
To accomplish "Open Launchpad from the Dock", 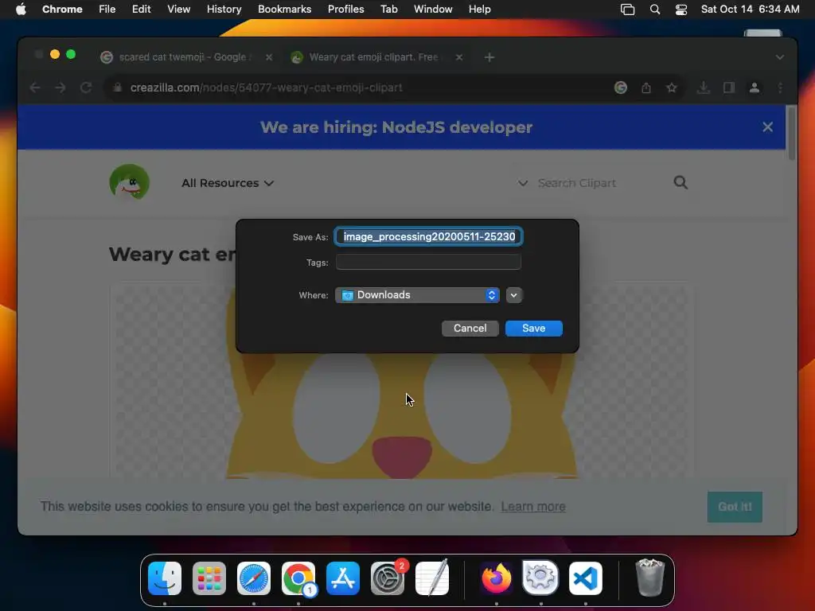I will pos(209,578).
